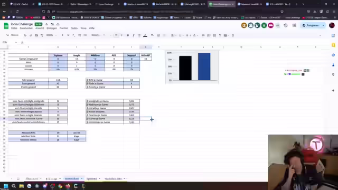This screenshot has width=338, height=190.
Task: Open the Calendar side panel icon
Action: (x=333, y=35)
